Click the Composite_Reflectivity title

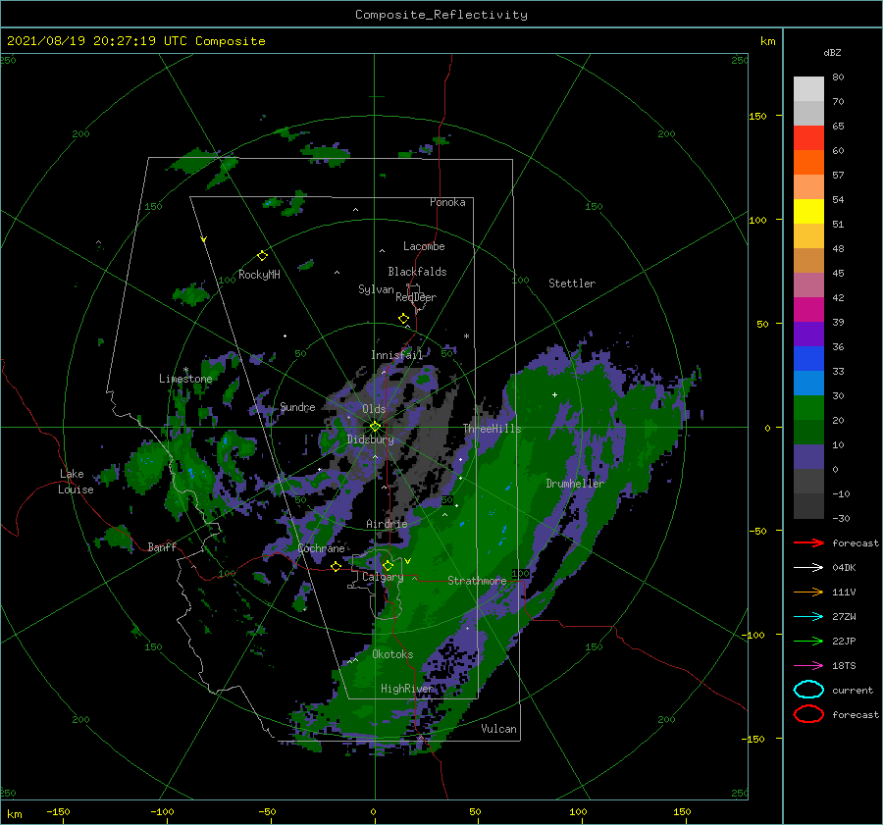[x=441, y=15]
